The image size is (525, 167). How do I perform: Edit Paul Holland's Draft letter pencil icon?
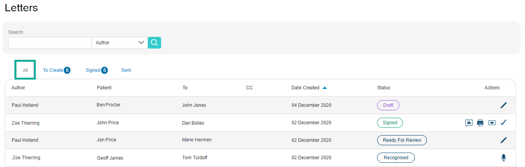504,105
